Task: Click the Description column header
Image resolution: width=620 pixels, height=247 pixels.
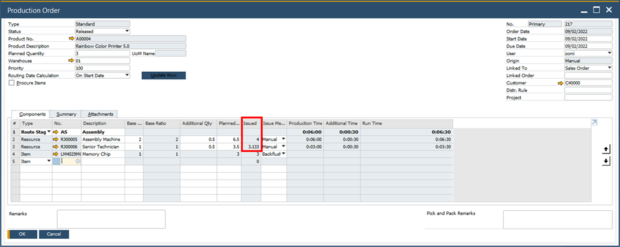Action: pos(103,123)
